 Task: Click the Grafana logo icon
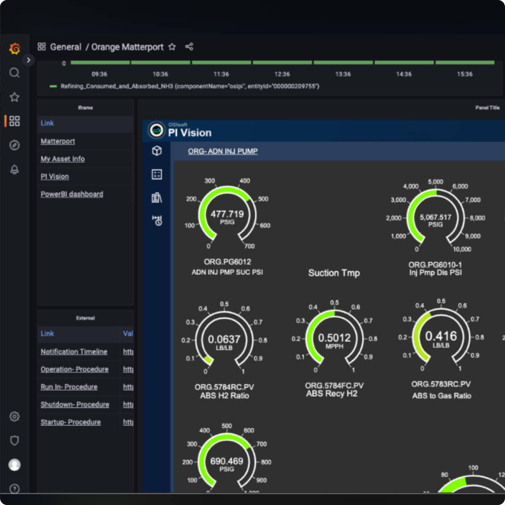(15, 48)
